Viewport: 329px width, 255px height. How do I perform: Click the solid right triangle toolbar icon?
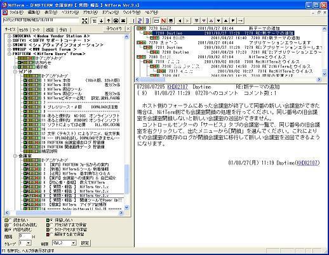pos(233,21)
